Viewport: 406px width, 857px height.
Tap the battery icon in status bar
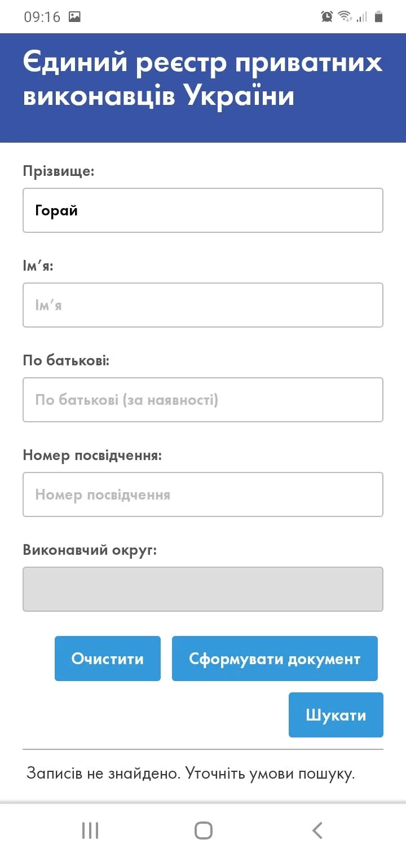[x=379, y=17]
